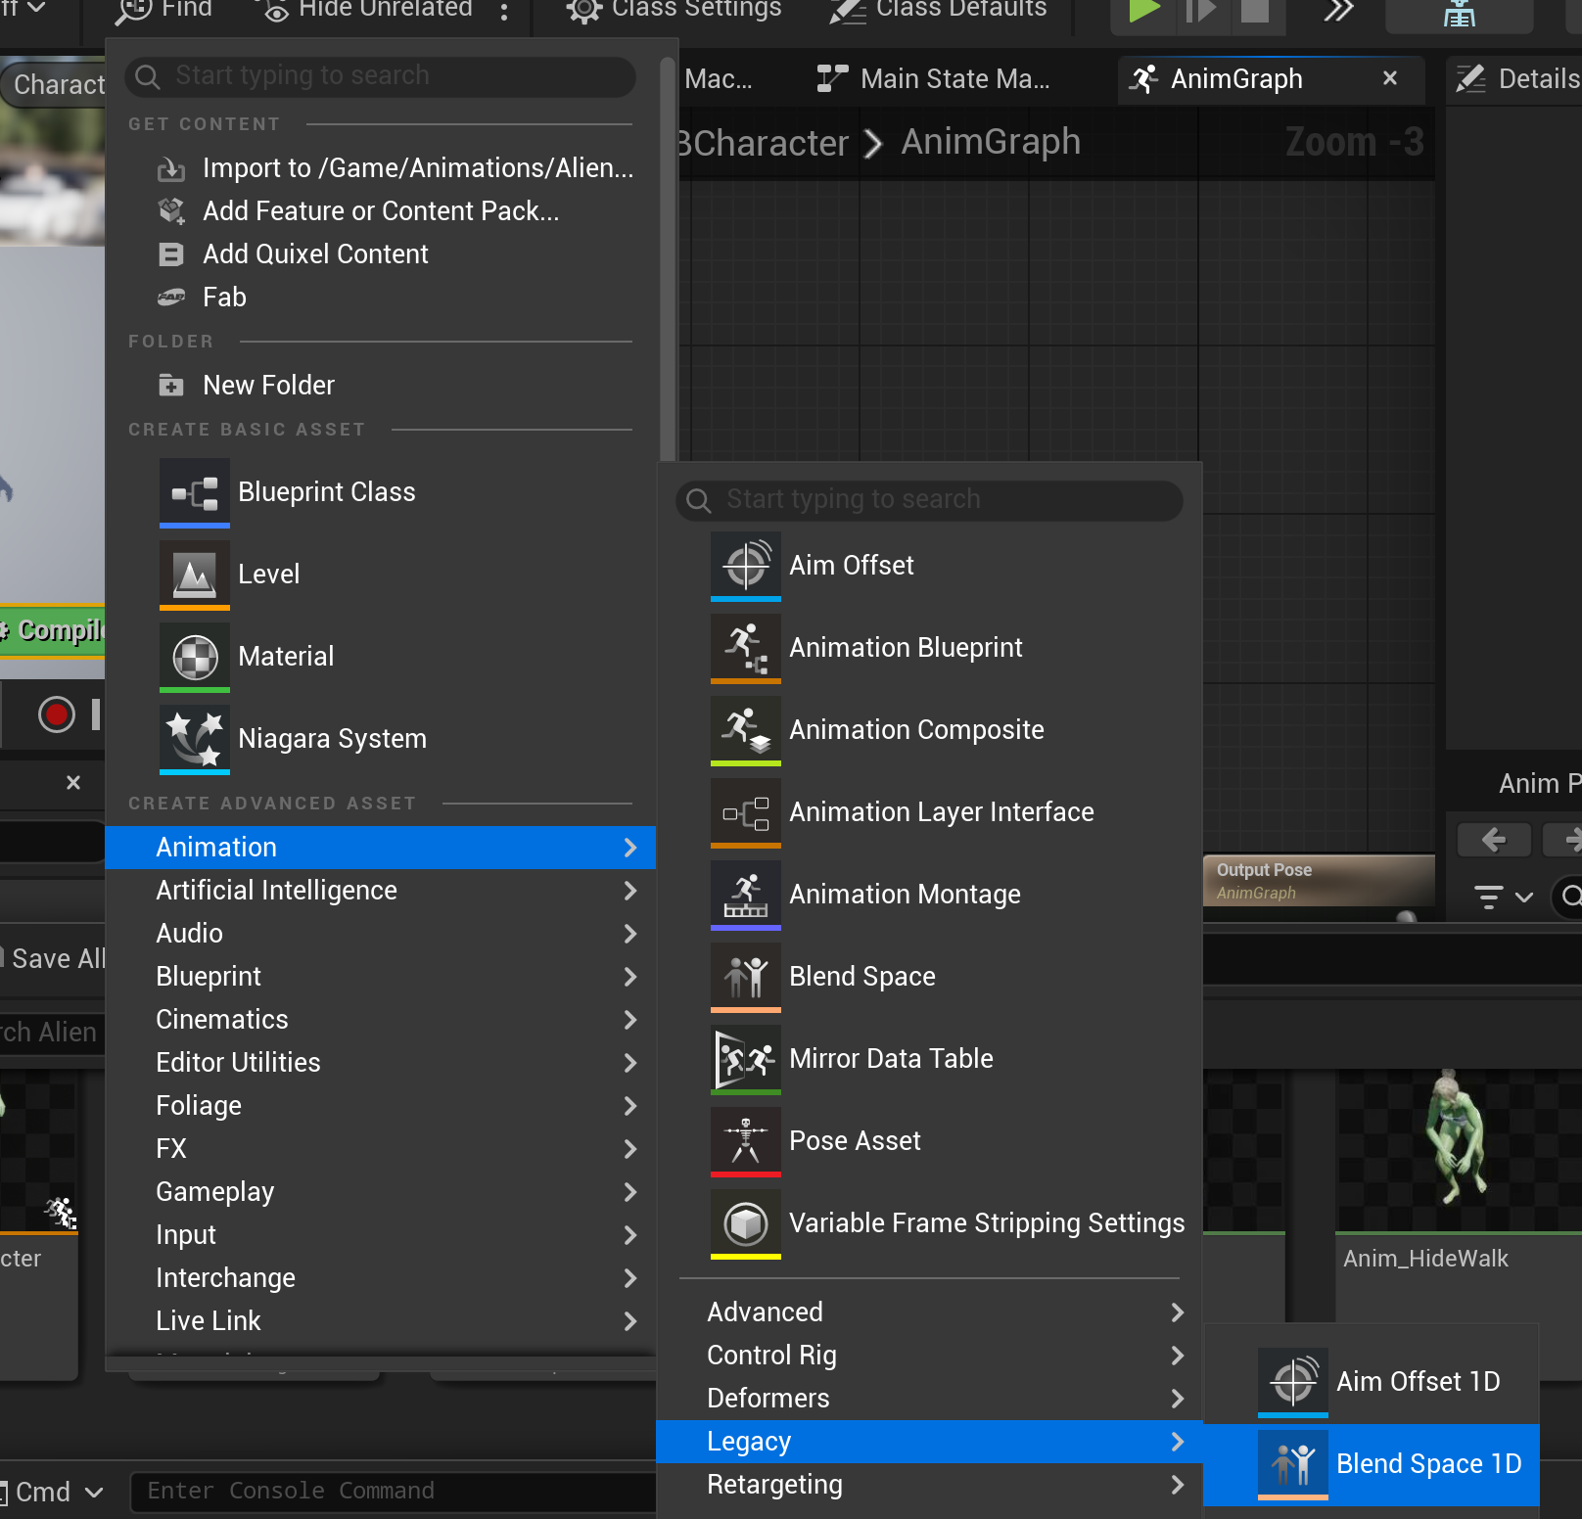
Task: Click the Output Pose node
Action: point(1319,881)
